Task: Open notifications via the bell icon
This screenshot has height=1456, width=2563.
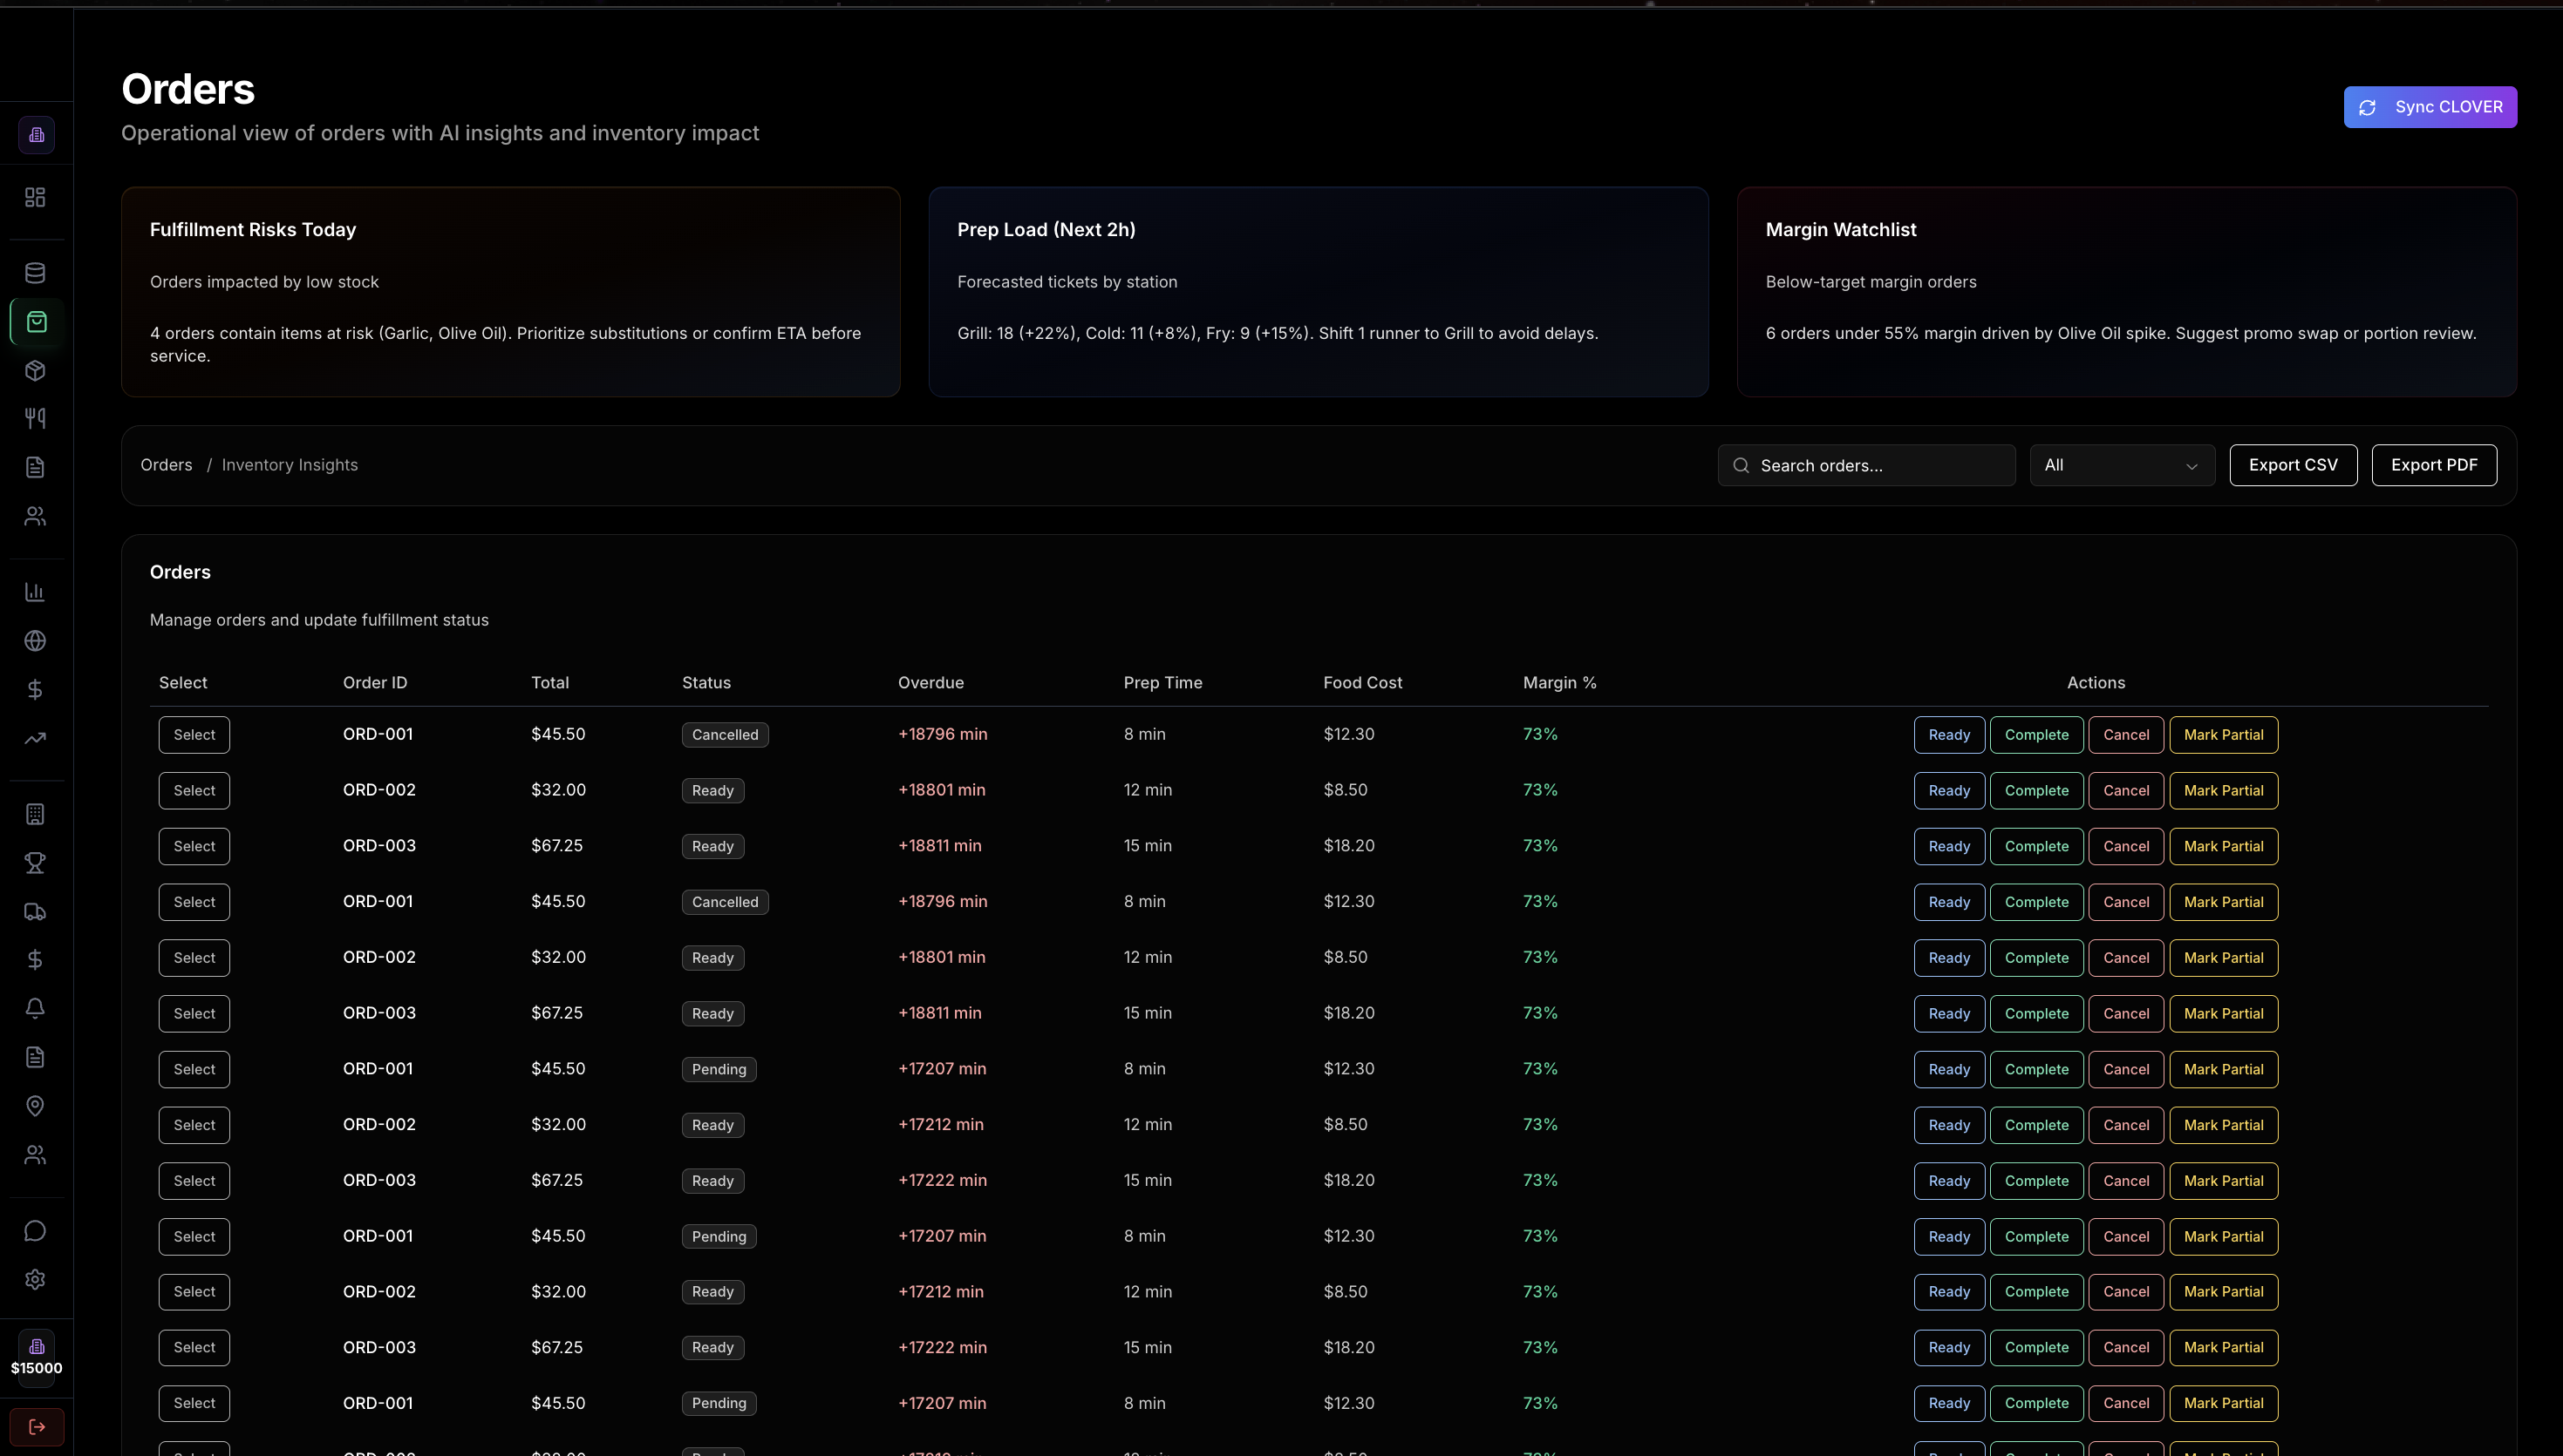Action: click(36, 1008)
